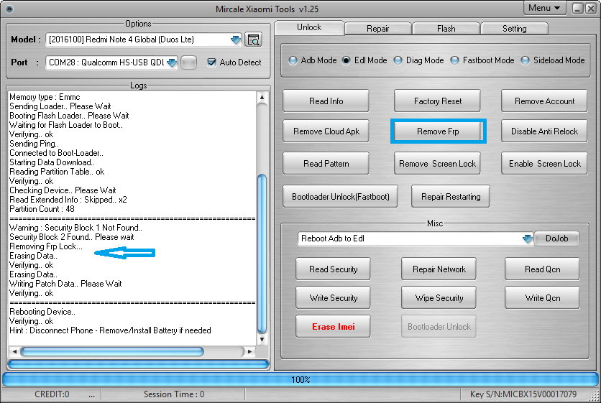601x403 pixels.
Task: Toggle the Auto Detect checkbox
Action: tap(211, 62)
